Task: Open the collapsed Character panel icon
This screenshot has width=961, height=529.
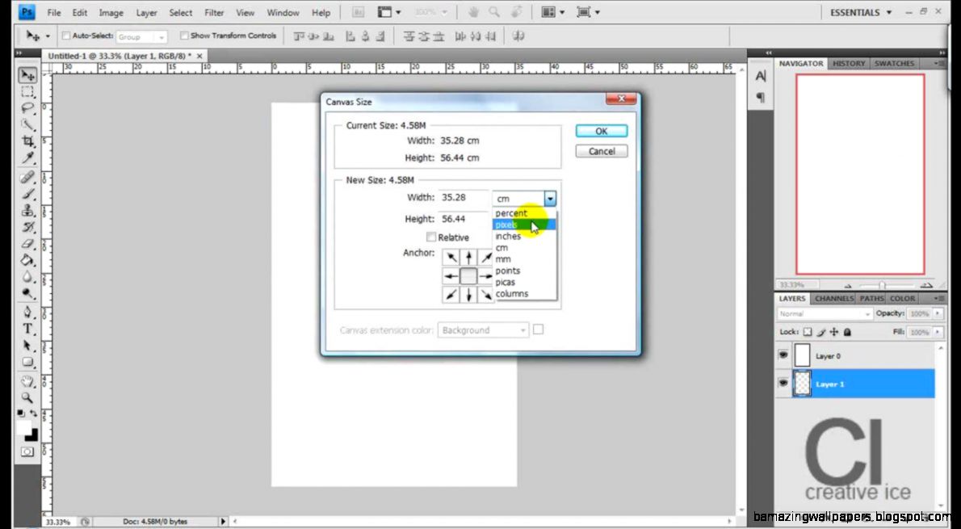Action: pyautogui.click(x=761, y=76)
